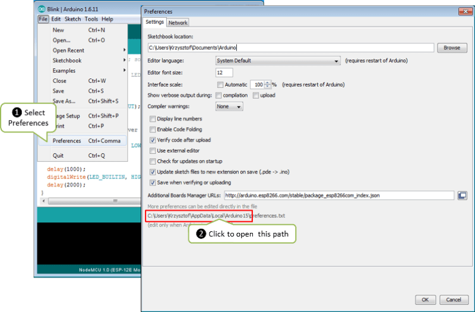The image size is (475, 312).
Task: Enable Display line numbers
Action: point(153,119)
